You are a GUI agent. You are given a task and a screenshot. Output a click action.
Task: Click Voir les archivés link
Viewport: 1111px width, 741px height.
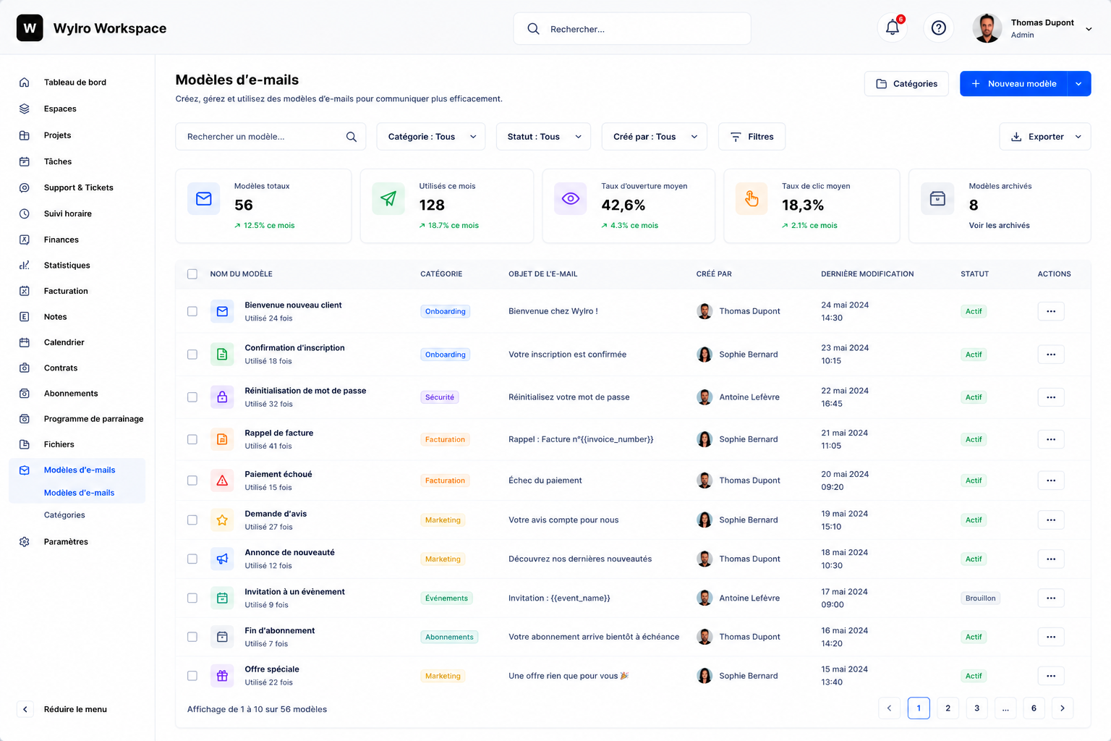click(999, 226)
